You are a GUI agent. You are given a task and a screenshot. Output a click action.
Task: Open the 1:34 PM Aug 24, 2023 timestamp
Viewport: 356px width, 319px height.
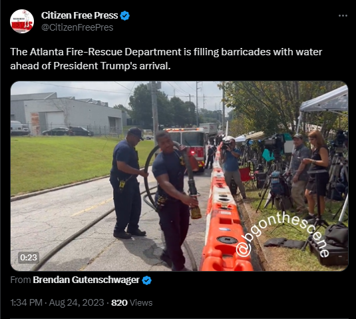point(57,302)
